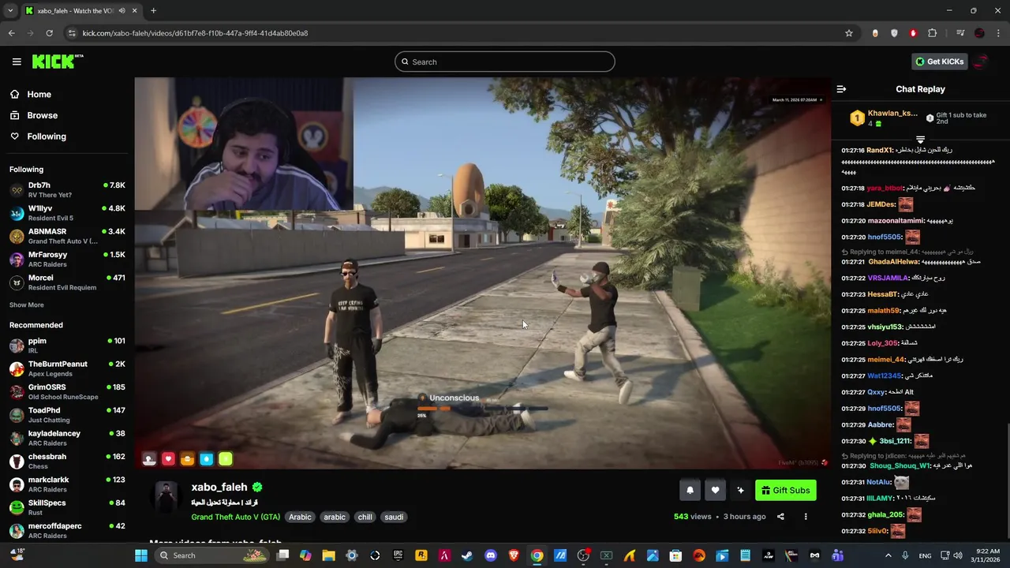Open xabo_faleh channel name link
This screenshot has height=568, width=1010.
(x=219, y=488)
